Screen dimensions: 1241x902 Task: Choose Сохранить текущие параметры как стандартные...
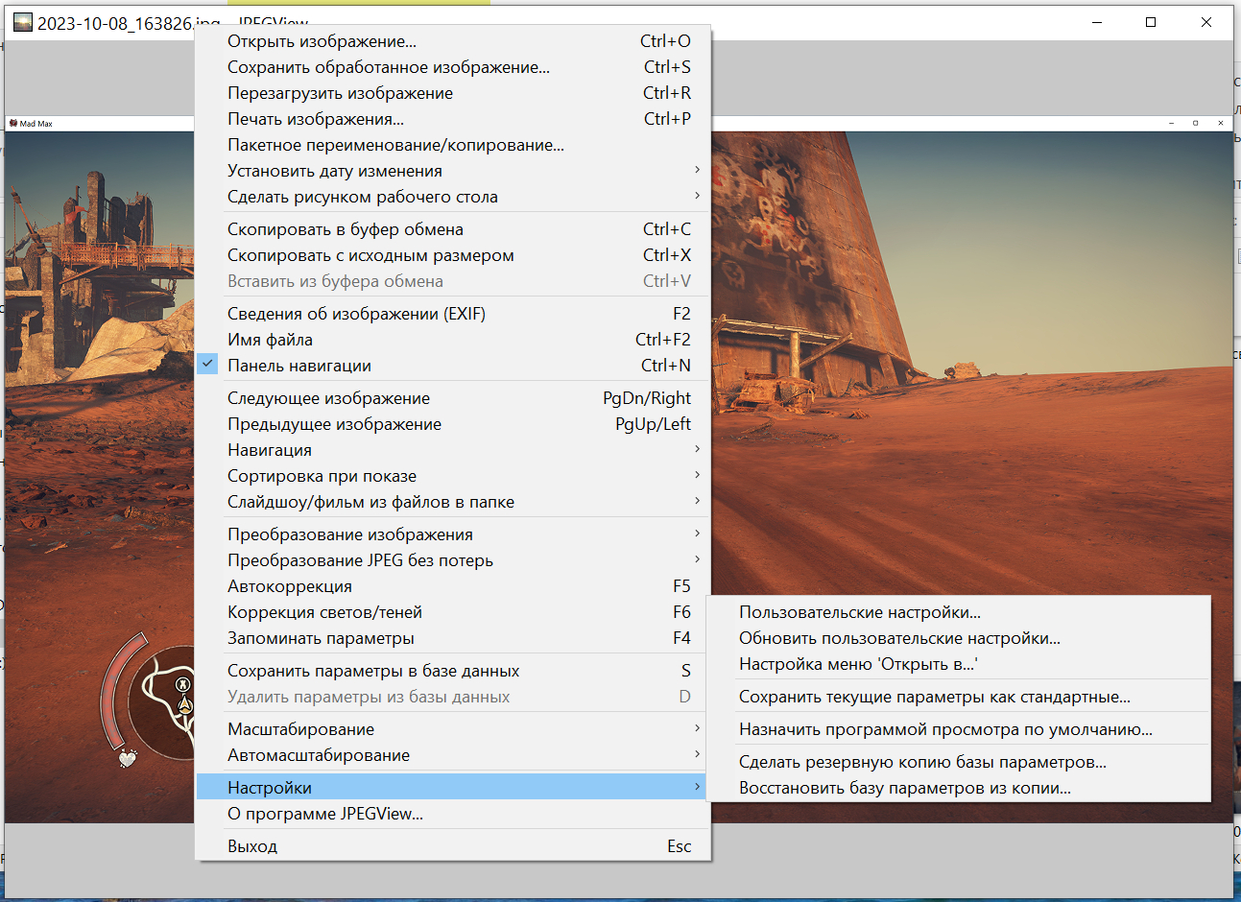[959, 697]
